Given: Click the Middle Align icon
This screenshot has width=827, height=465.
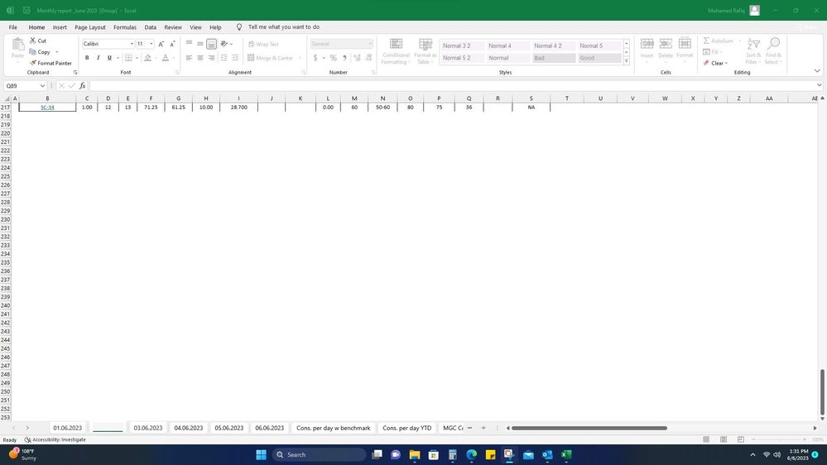Looking at the screenshot, I should (200, 44).
